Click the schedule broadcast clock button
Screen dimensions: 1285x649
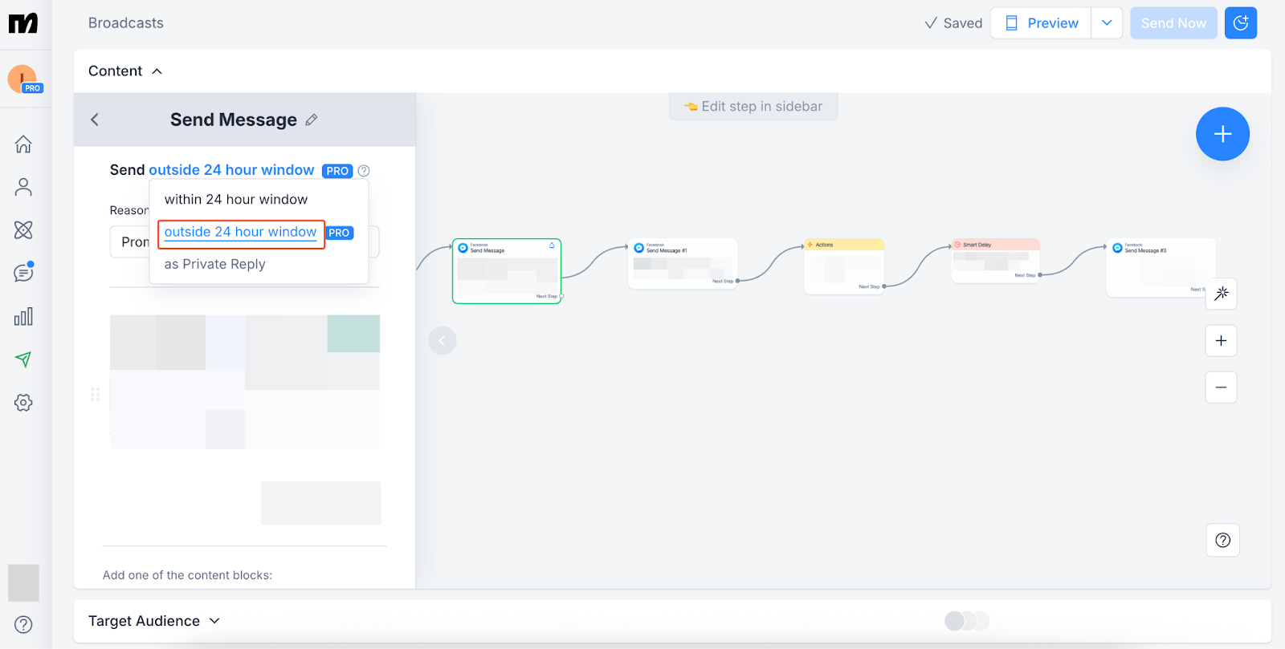(x=1240, y=23)
